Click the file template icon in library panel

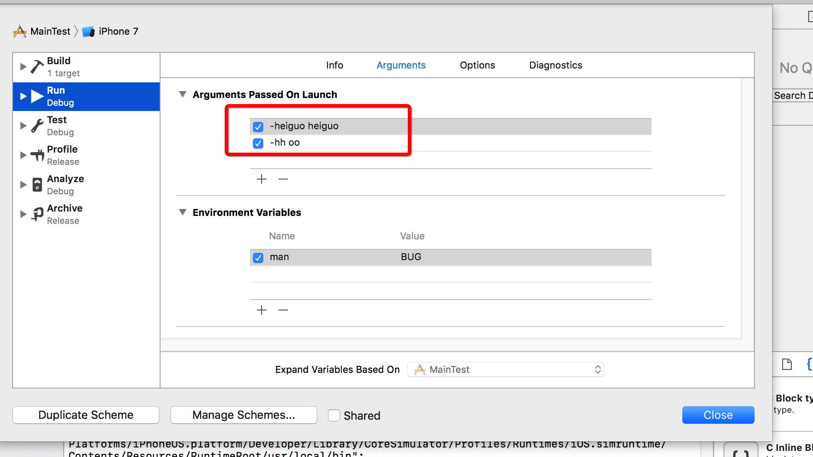click(x=787, y=364)
